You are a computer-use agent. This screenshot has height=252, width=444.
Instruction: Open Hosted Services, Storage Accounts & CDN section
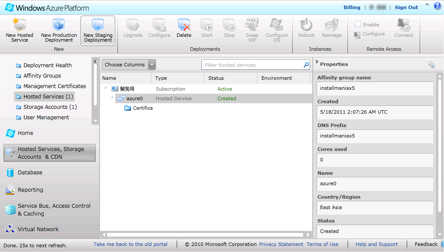50,153
